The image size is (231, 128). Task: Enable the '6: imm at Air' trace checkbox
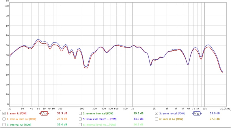click(157, 119)
